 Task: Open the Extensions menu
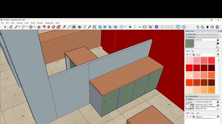coord(49,23)
